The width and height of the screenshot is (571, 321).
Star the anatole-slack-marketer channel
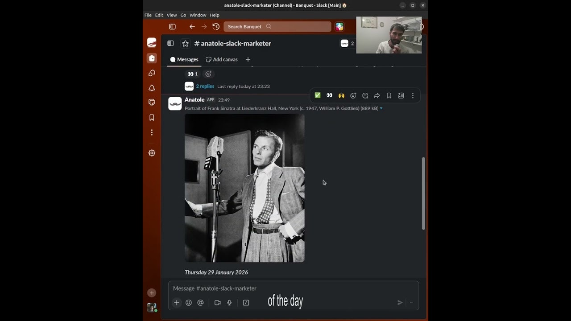[x=185, y=44]
